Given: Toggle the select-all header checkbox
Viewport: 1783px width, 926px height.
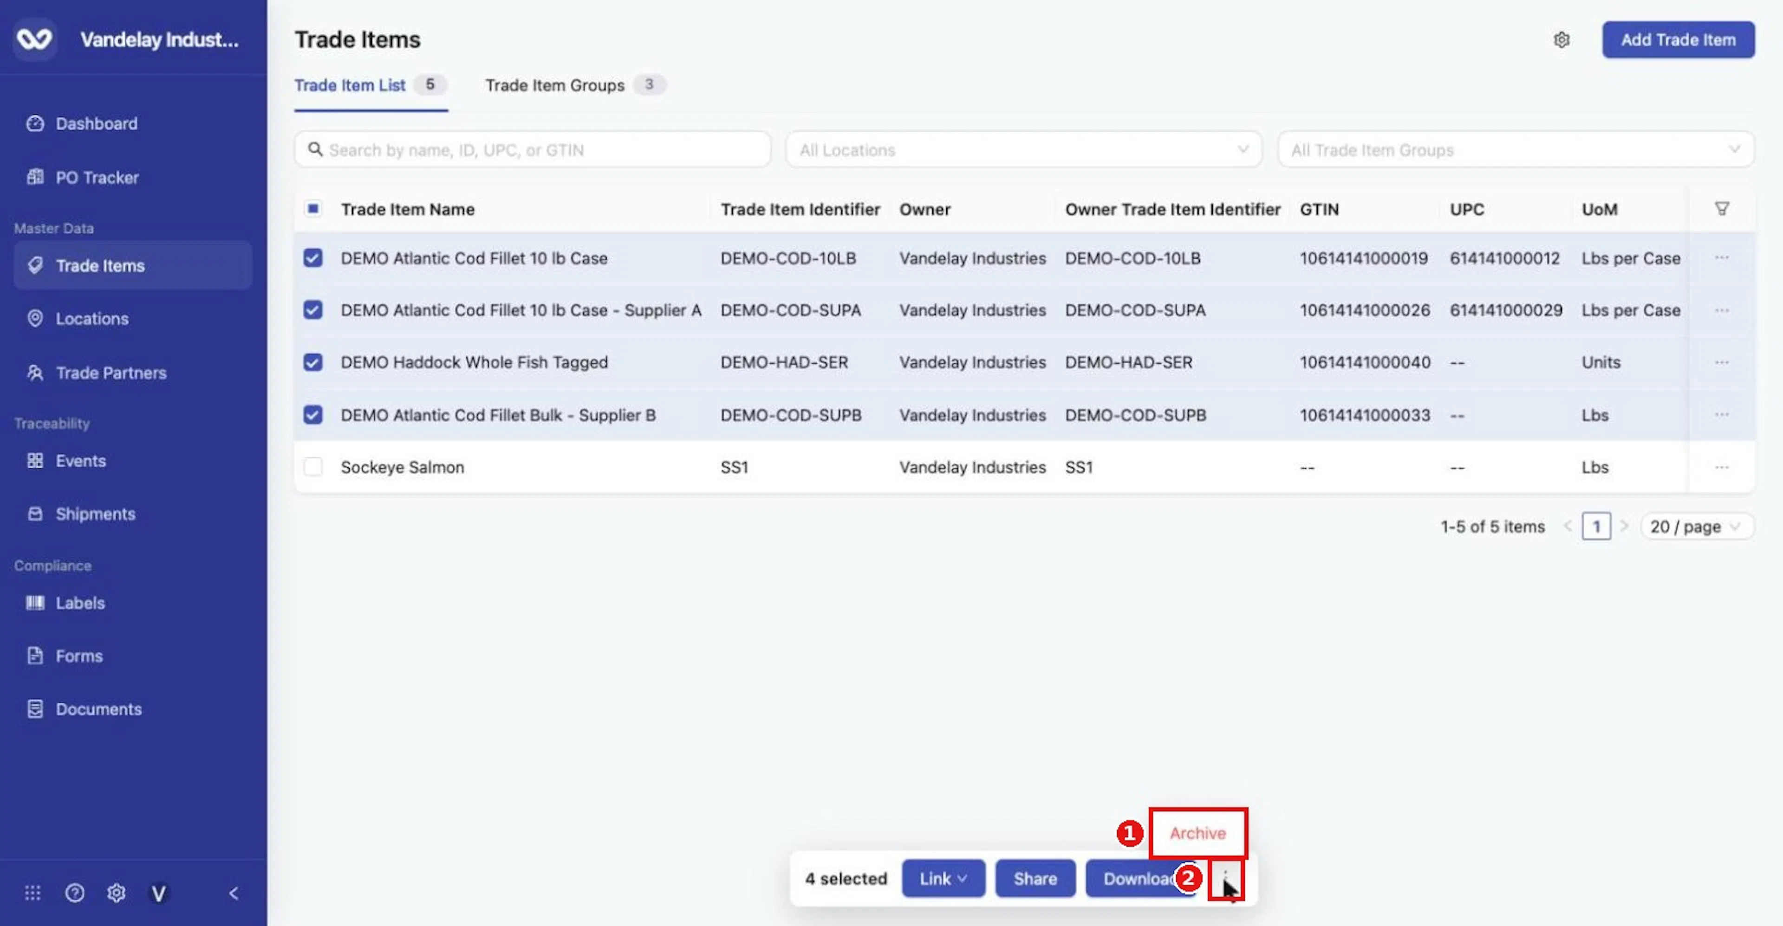Looking at the screenshot, I should (x=313, y=208).
